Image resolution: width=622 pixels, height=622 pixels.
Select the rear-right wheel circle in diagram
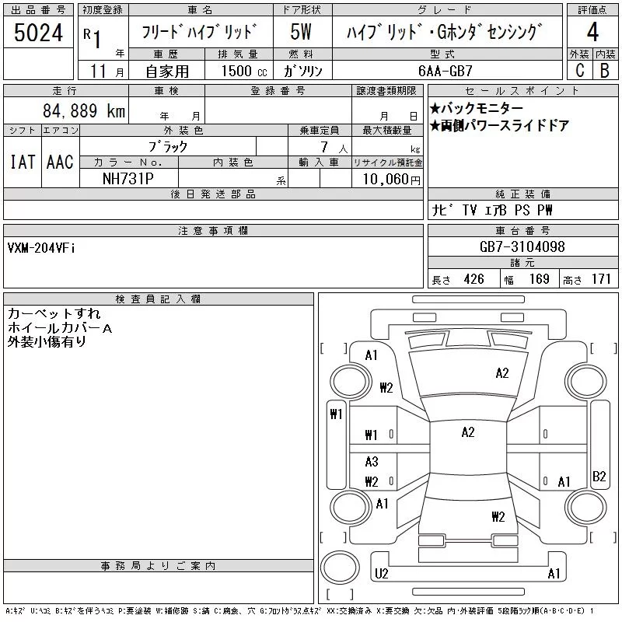click(586, 507)
